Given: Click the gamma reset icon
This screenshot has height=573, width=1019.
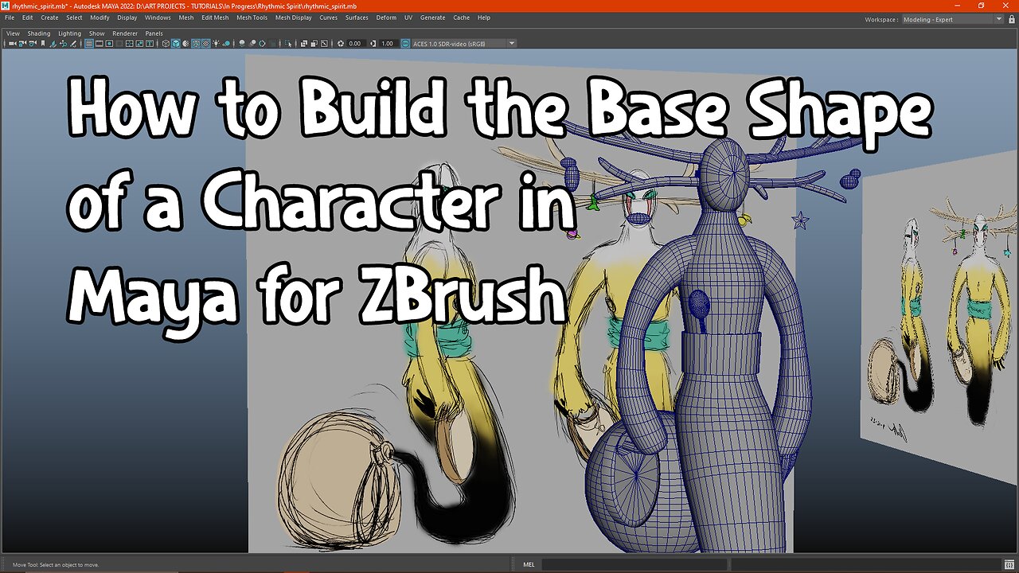Looking at the screenshot, I should pyautogui.click(x=373, y=44).
